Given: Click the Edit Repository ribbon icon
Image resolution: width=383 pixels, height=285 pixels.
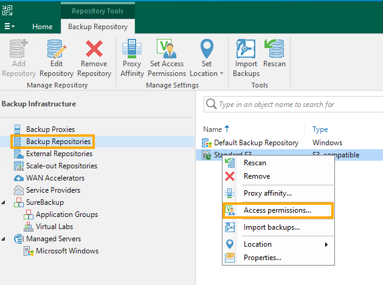Looking at the screenshot, I should (57, 49).
